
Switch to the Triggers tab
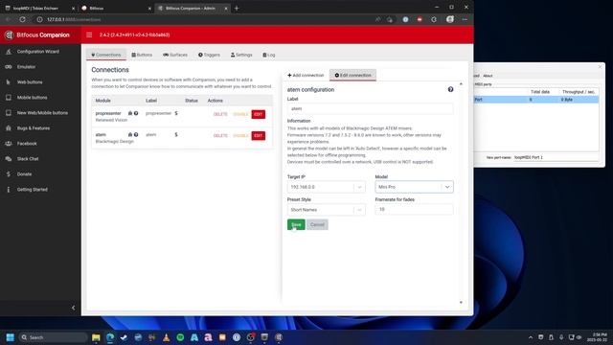209,55
